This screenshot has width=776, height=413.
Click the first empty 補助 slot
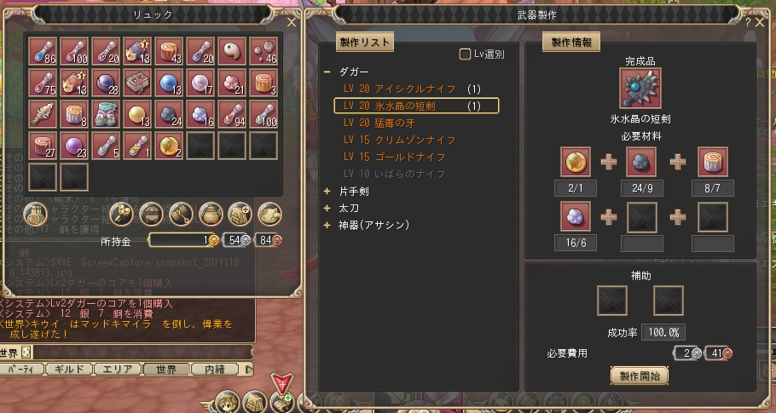click(612, 301)
